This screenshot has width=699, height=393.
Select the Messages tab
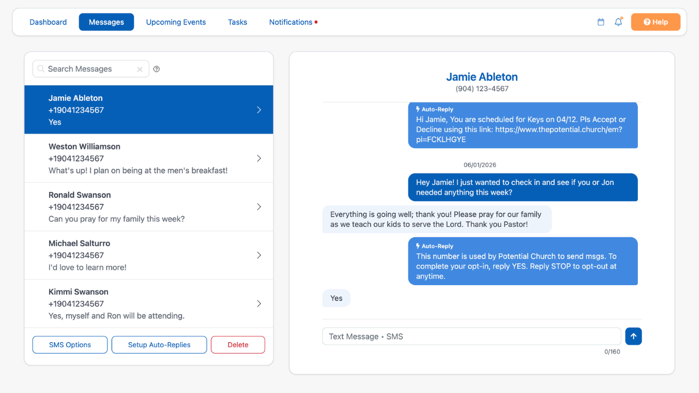pos(106,22)
